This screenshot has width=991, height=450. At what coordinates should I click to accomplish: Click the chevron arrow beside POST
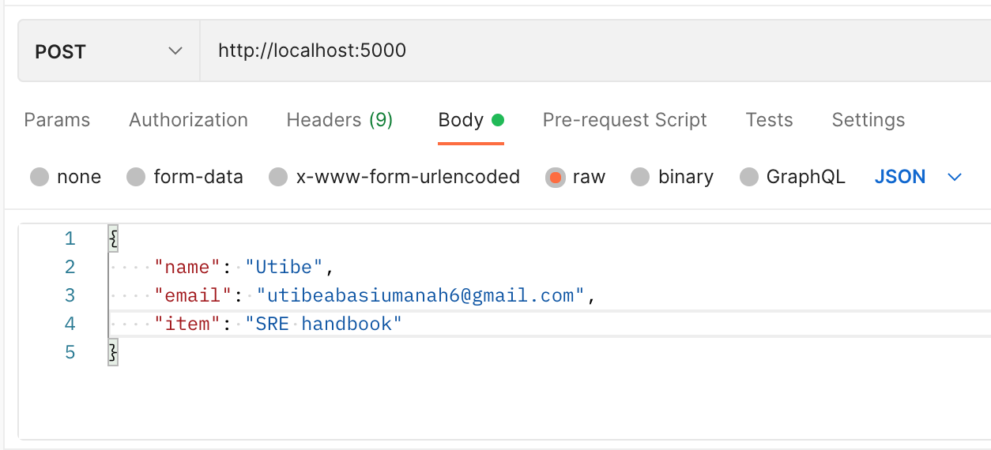click(x=175, y=51)
